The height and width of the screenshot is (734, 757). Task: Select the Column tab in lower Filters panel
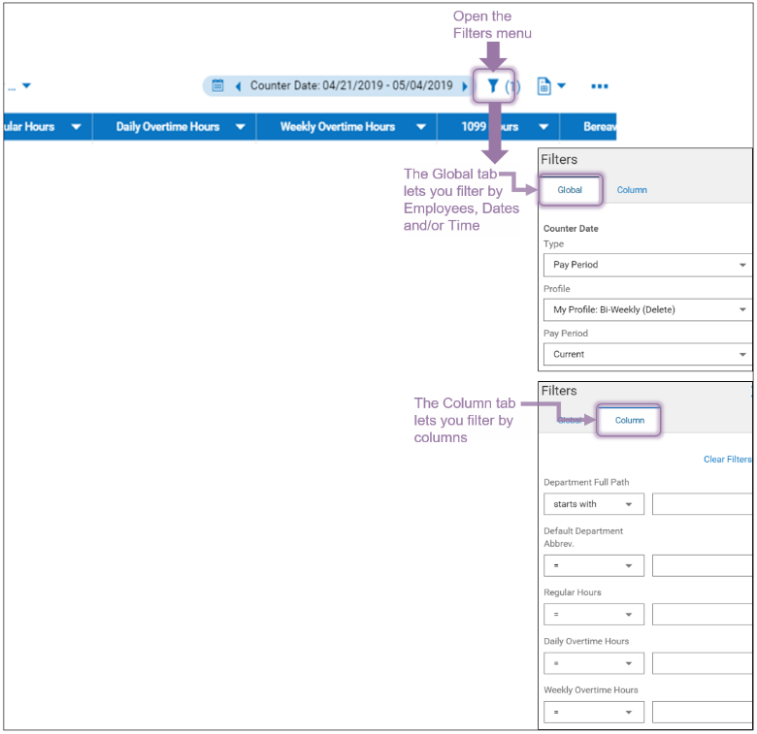coord(629,421)
